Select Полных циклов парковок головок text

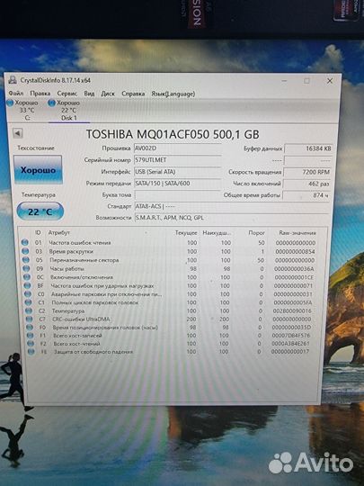coord(94,302)
